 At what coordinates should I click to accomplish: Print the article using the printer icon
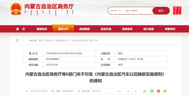(x=145, y=91)
